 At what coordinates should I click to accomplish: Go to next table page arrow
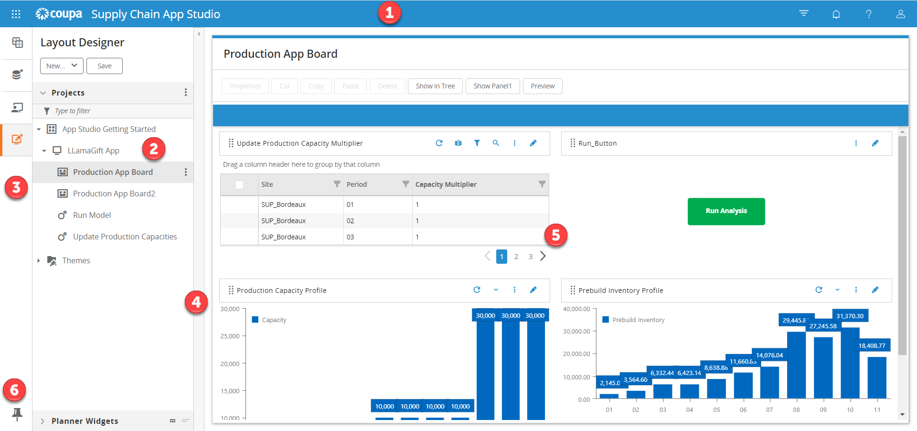click(x=543, y=256)
